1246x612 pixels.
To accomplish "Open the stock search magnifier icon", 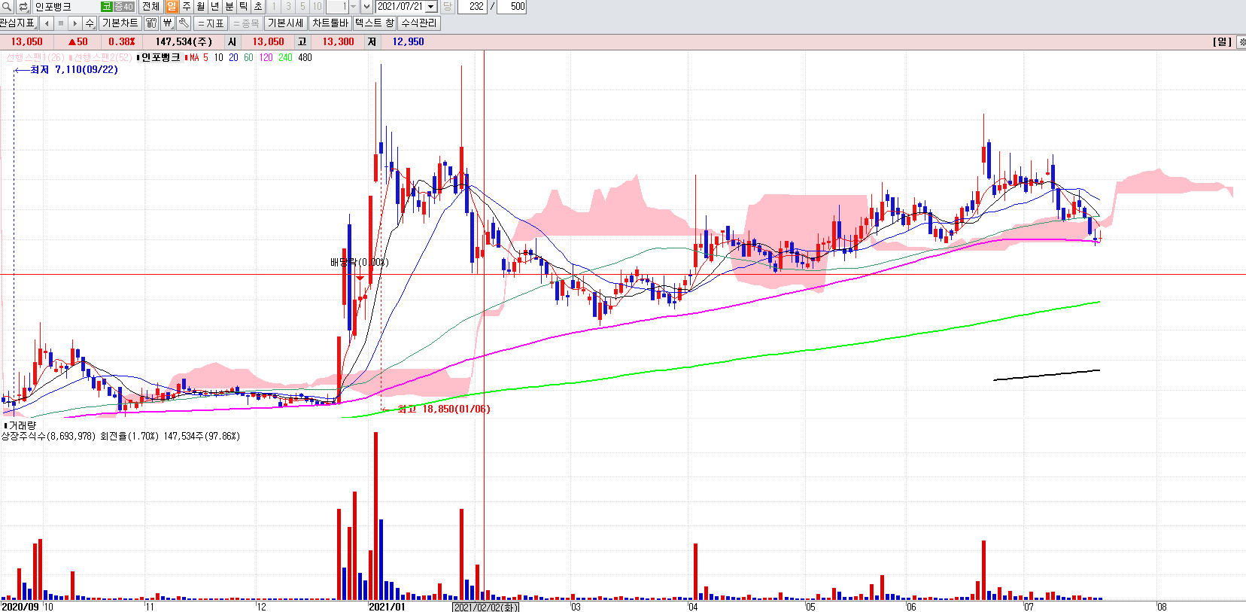I will (7, 6).
